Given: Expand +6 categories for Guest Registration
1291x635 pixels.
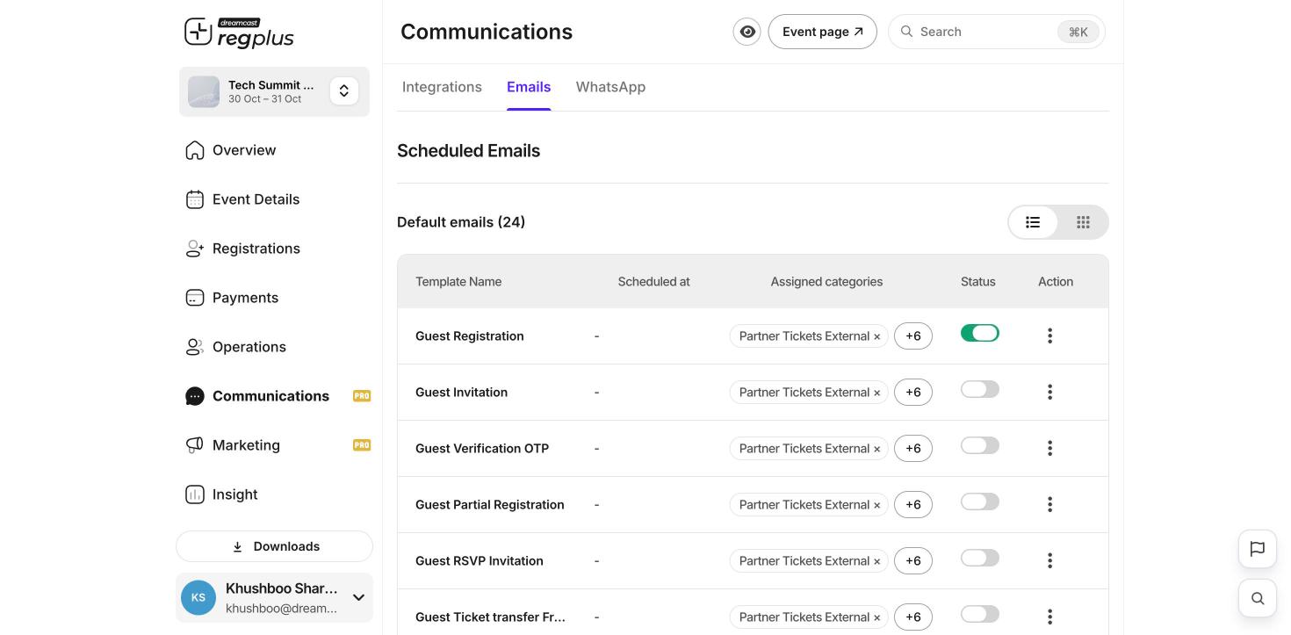Looking at the screenshot, I should 913,336.
